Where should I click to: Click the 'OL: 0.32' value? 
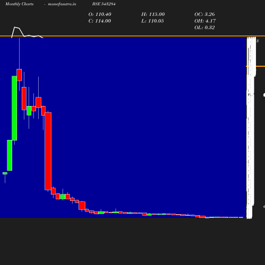tap(205, 28)
